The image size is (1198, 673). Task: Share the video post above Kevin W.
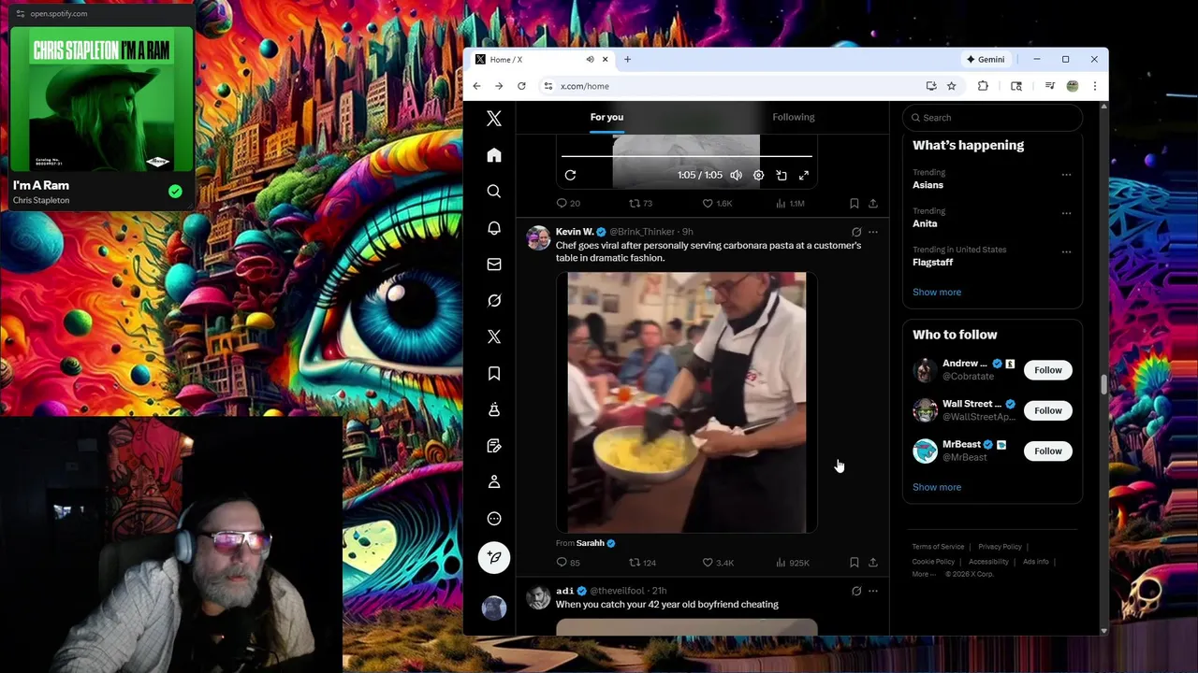coord(873,203)
